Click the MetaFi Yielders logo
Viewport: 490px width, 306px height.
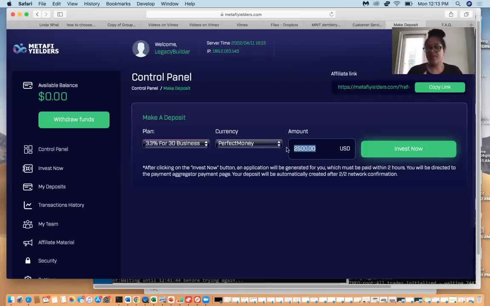click(x=36, y=48)
